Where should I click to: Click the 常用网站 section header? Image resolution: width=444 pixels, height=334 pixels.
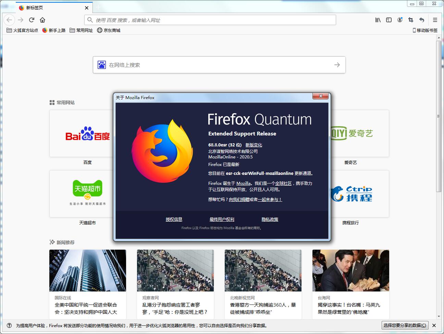pyautogui.click(x=62, y=103)
